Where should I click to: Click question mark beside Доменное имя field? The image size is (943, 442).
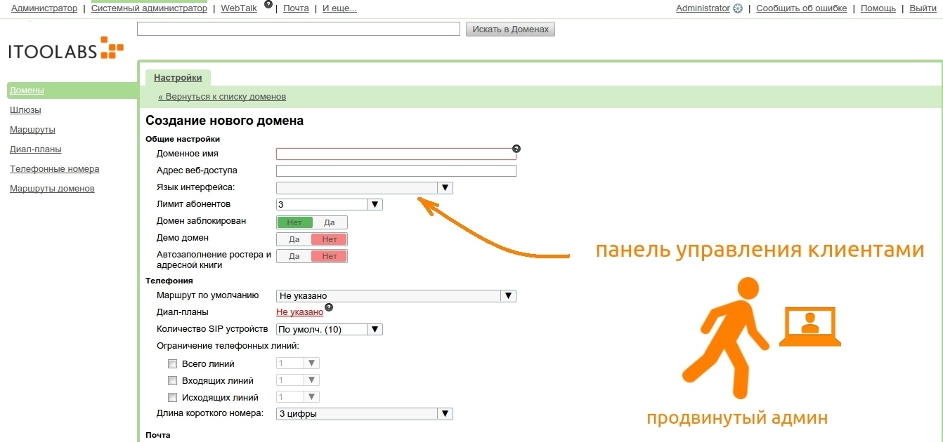(516, 148)
